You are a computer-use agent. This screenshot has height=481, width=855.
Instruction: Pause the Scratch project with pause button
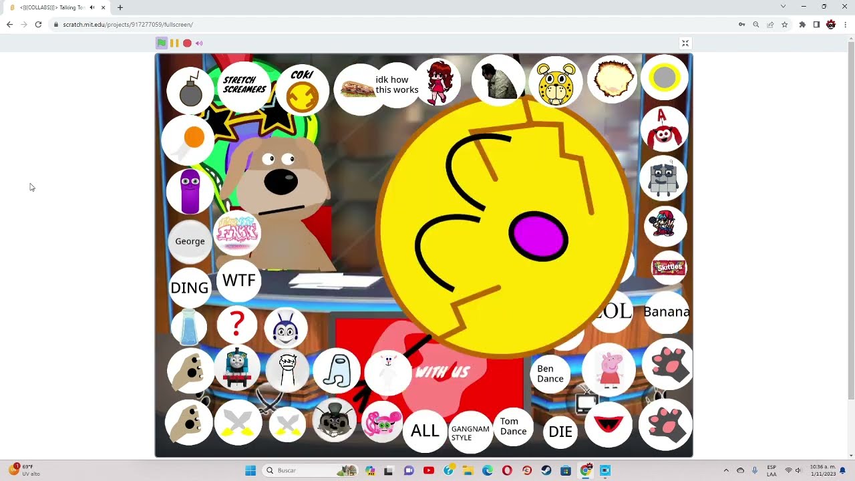(x=174, y=43)
